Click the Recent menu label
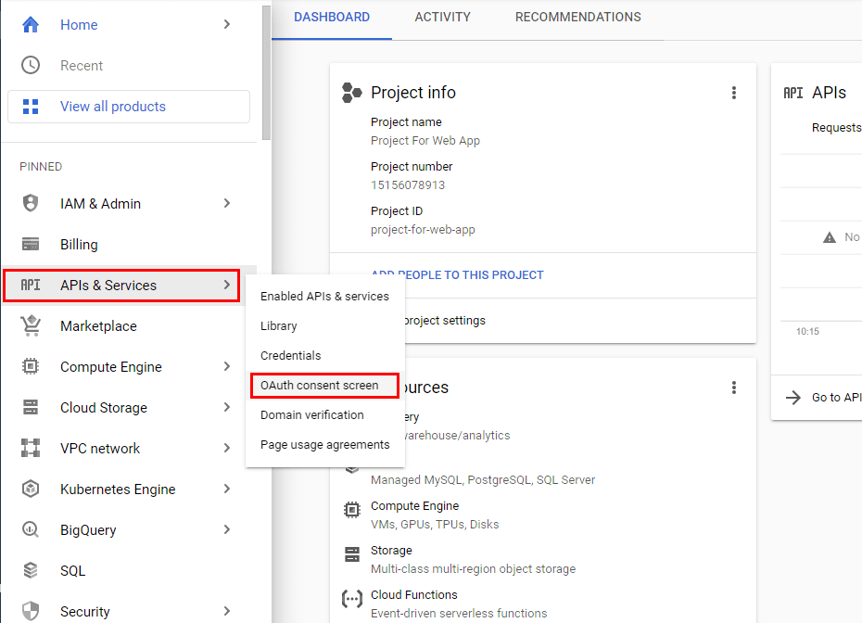This screenshot has width=862, height=623. point(82,66)
